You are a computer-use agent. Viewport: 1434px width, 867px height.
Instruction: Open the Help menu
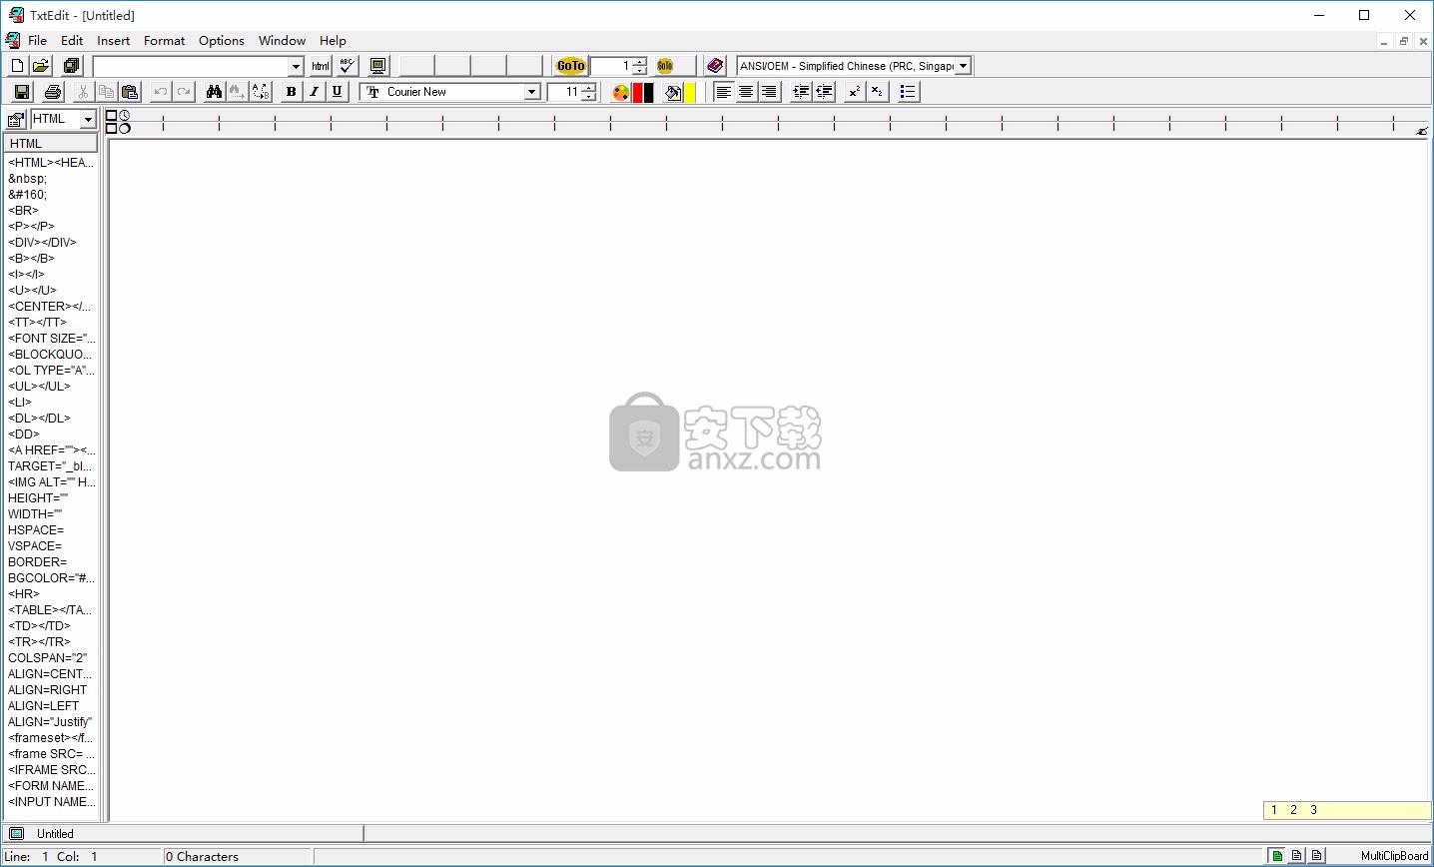tap(333, 41)
